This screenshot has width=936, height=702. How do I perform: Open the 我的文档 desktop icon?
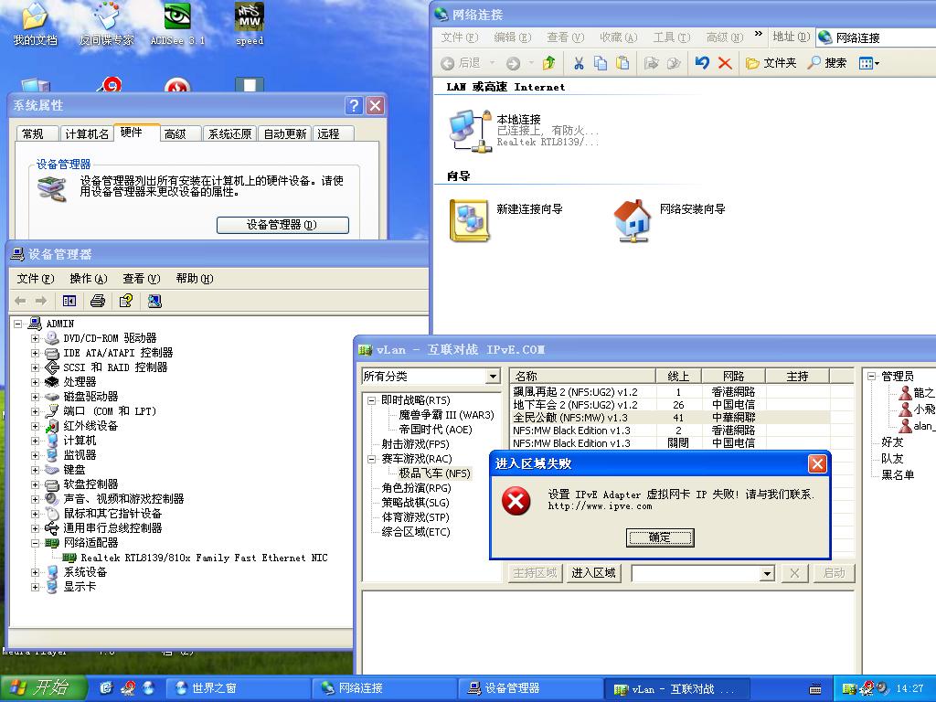[x=35, y=24]
